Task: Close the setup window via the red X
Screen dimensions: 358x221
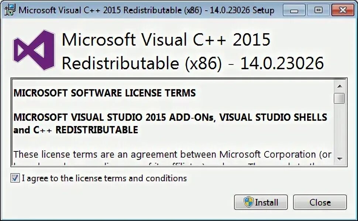Action: [342, 10]
